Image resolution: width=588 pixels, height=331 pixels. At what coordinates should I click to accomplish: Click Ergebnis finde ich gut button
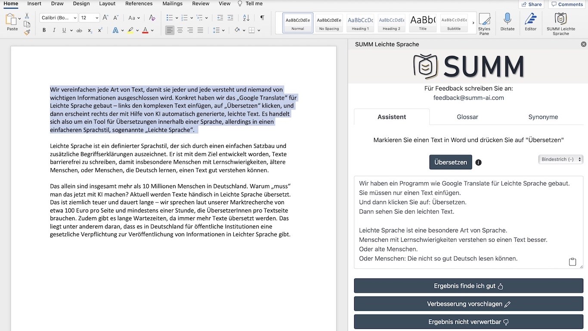(x=468, y=286)
